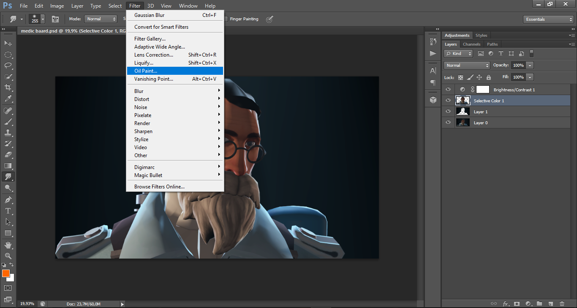Image resolution: width=577 pixels, height=308 pixels.
Task: Select the Smudge tool
Action: coord(8,177)
